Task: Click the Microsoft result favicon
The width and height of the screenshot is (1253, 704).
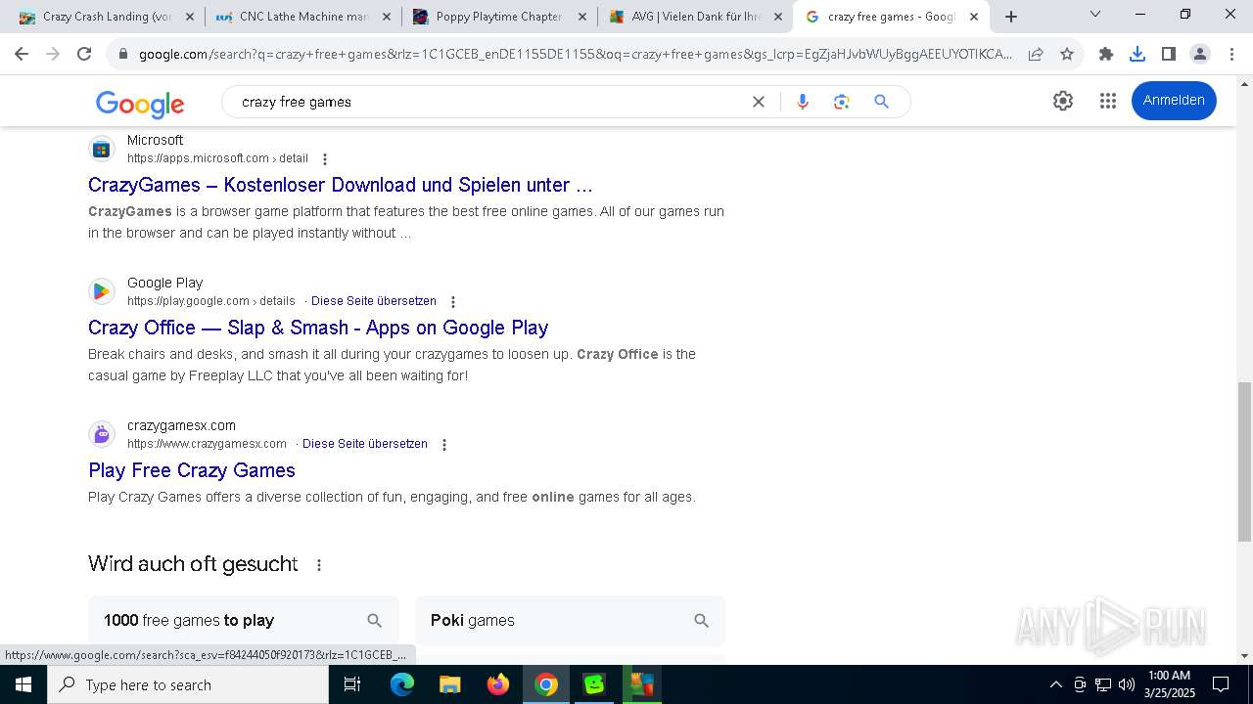Action: (102, 149)
